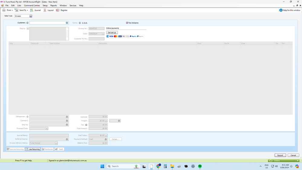The height and width of the screenshot is (170, 302).
Task: Open Spotify from the taskbar
Action: tap(200, 166)
